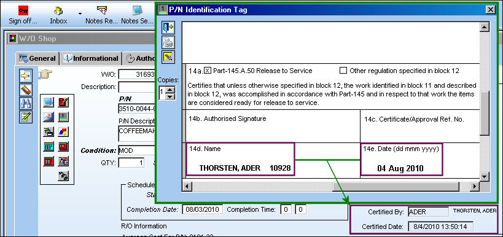Click the colored shapes icon
Image resolution: width=503 pixels, height=237 pixels.
tap(63, 132)
